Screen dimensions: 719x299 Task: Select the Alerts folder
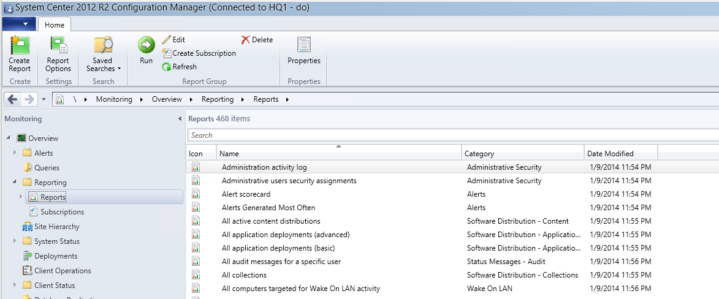44,153
